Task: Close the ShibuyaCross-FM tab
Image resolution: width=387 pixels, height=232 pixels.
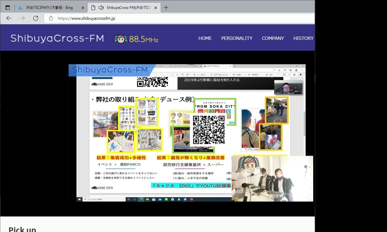Action: click(156, 8)
